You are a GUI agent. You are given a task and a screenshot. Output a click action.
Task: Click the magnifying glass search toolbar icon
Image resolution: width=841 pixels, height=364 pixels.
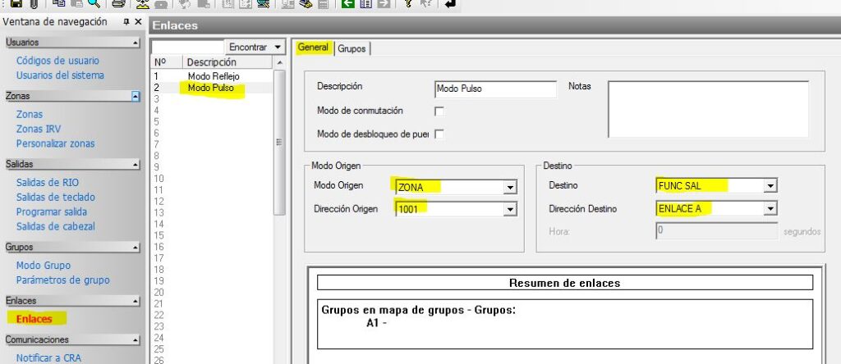click(x=94, y=4)
